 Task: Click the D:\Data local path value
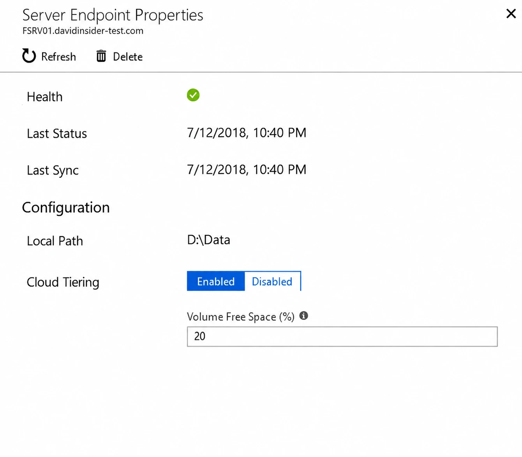[x=209, y=240]
